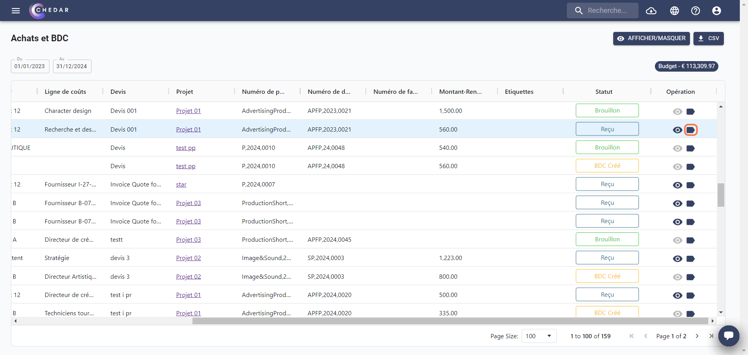Open Projet 01 link in Character design row
Image resolution: width=748 pixels, height=355 pixels.
click(188, 111)
